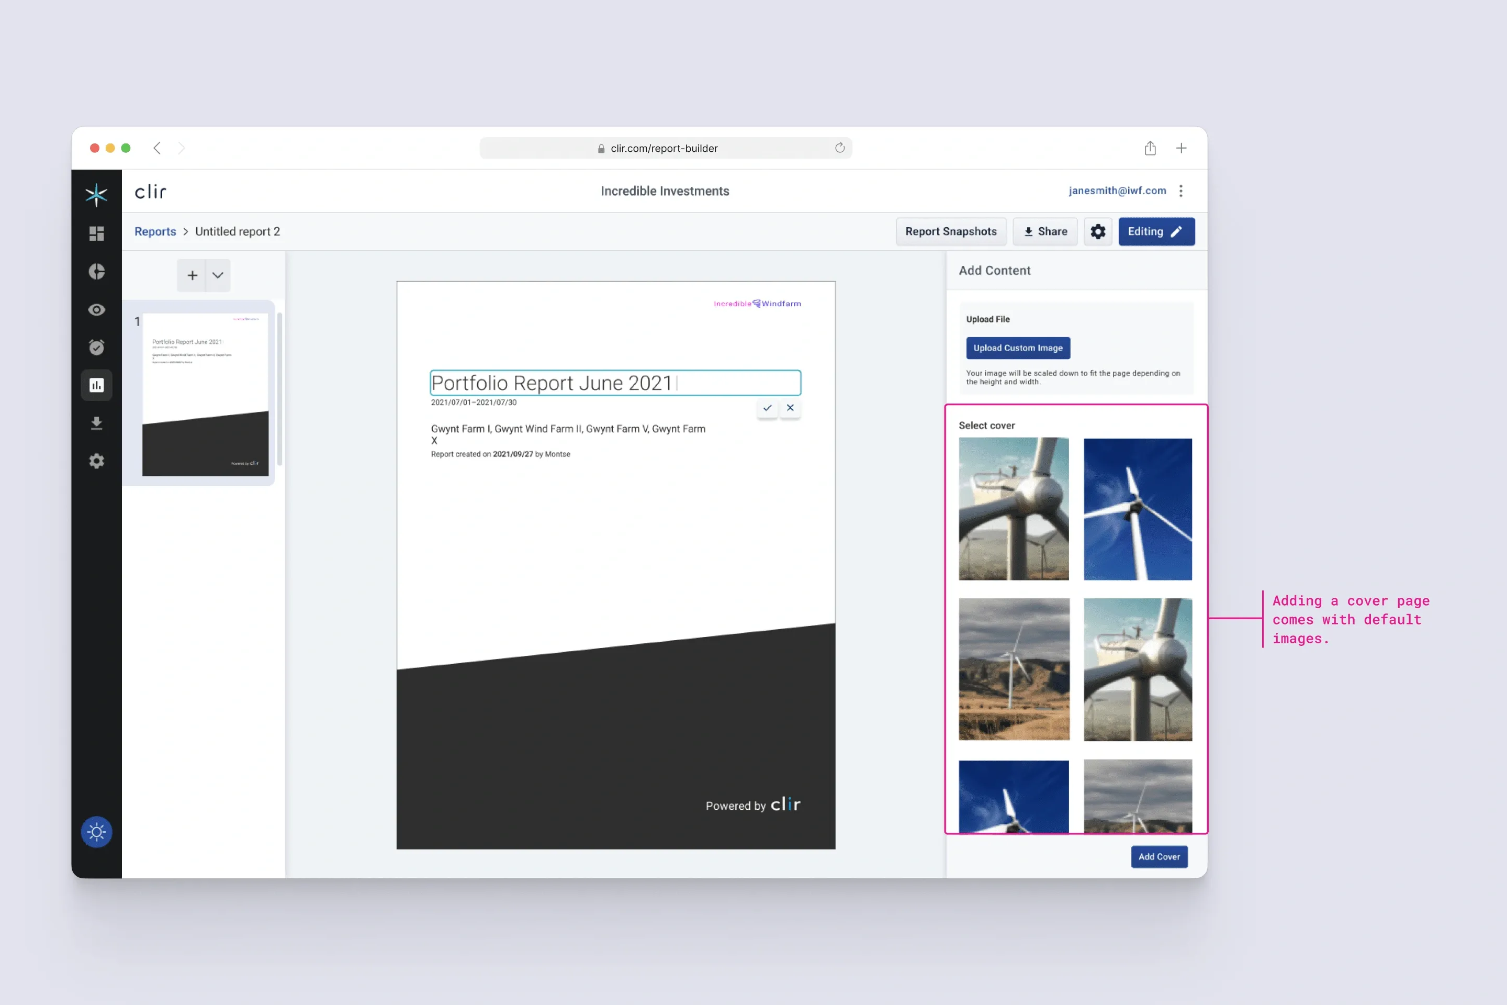Image resolution: width=1507 pixels, height=1005 pixels.
Task: Click the clir.com/report-builder address bar
Action: 665,148
